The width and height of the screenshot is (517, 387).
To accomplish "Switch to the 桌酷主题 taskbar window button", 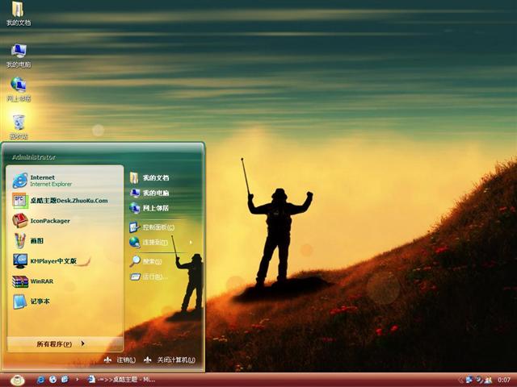I will point(121,379).
